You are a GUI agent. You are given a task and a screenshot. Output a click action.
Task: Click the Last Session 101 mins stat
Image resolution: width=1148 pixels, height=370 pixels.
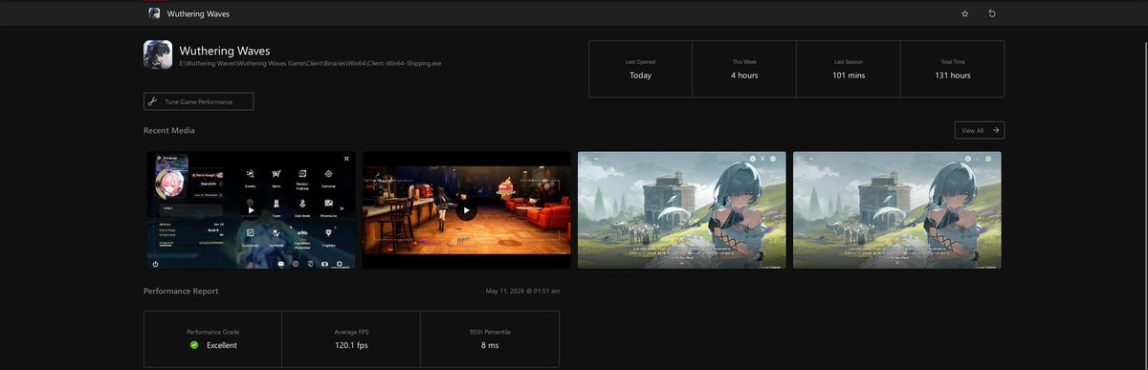tap(848, 69)
